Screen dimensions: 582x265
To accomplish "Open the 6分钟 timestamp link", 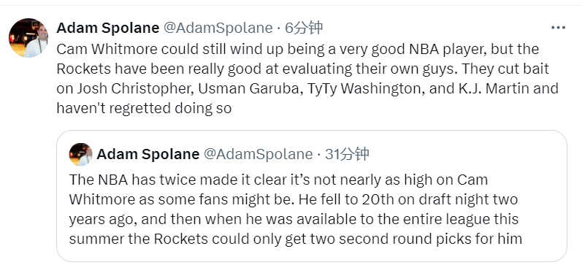I will [x=303, y=28].
